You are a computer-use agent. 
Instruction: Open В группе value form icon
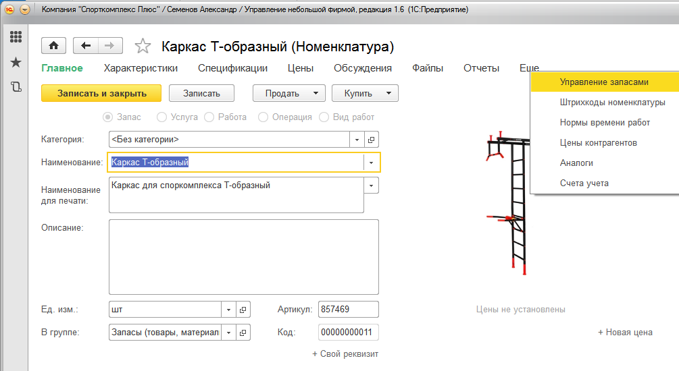click(243, 333)
